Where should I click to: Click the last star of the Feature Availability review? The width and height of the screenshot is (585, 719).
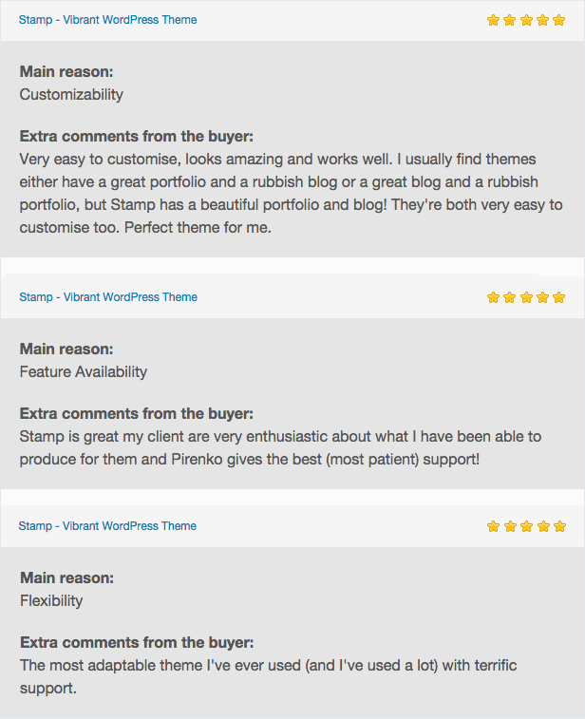pos(559,297)
